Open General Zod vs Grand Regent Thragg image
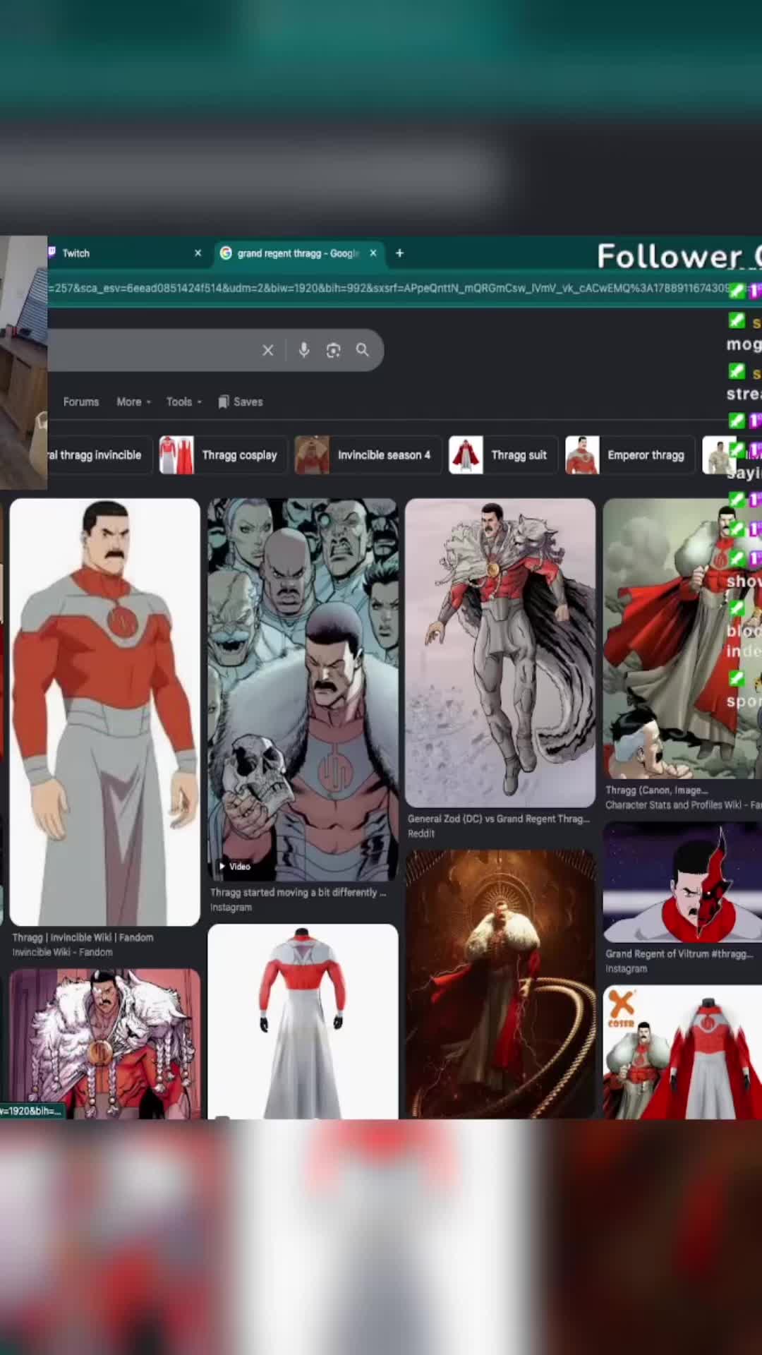Screen dimensions: 762x1355 [x=500, y=653]
